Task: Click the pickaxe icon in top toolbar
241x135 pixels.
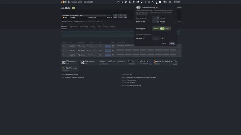Action: 153,2
